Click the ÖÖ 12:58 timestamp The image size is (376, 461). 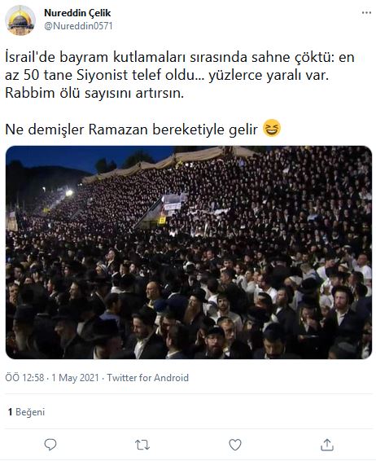pyautogui.click(x=24, y=377)
